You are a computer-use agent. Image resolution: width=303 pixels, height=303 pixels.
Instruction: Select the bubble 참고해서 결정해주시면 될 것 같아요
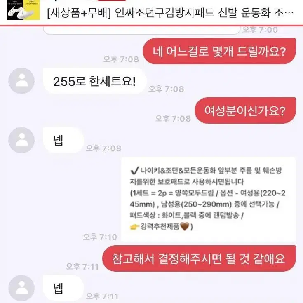[199, 258]
